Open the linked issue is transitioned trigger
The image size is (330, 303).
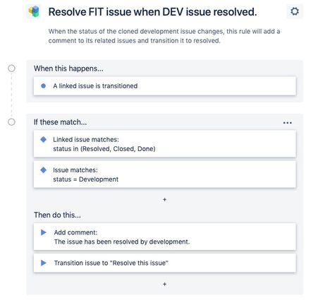(x=164, y=86)
